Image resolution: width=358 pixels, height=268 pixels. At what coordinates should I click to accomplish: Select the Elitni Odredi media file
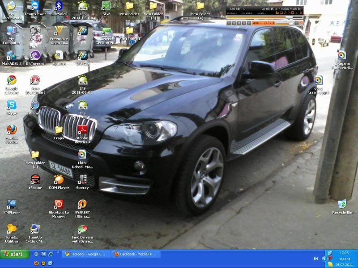[82, 159]
